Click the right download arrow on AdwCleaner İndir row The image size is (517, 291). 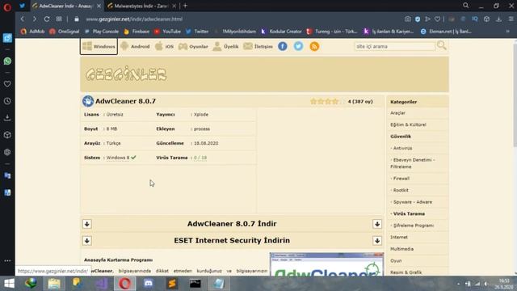377,224
